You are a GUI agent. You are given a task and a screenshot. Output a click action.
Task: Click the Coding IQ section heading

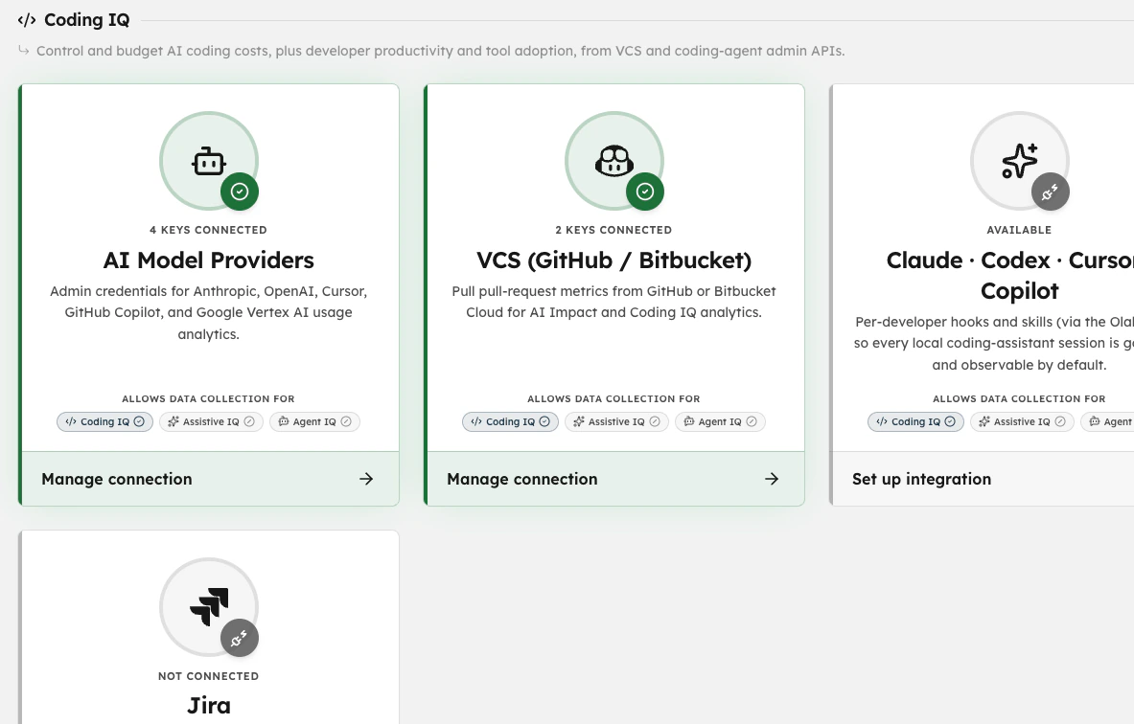[87, 20]
